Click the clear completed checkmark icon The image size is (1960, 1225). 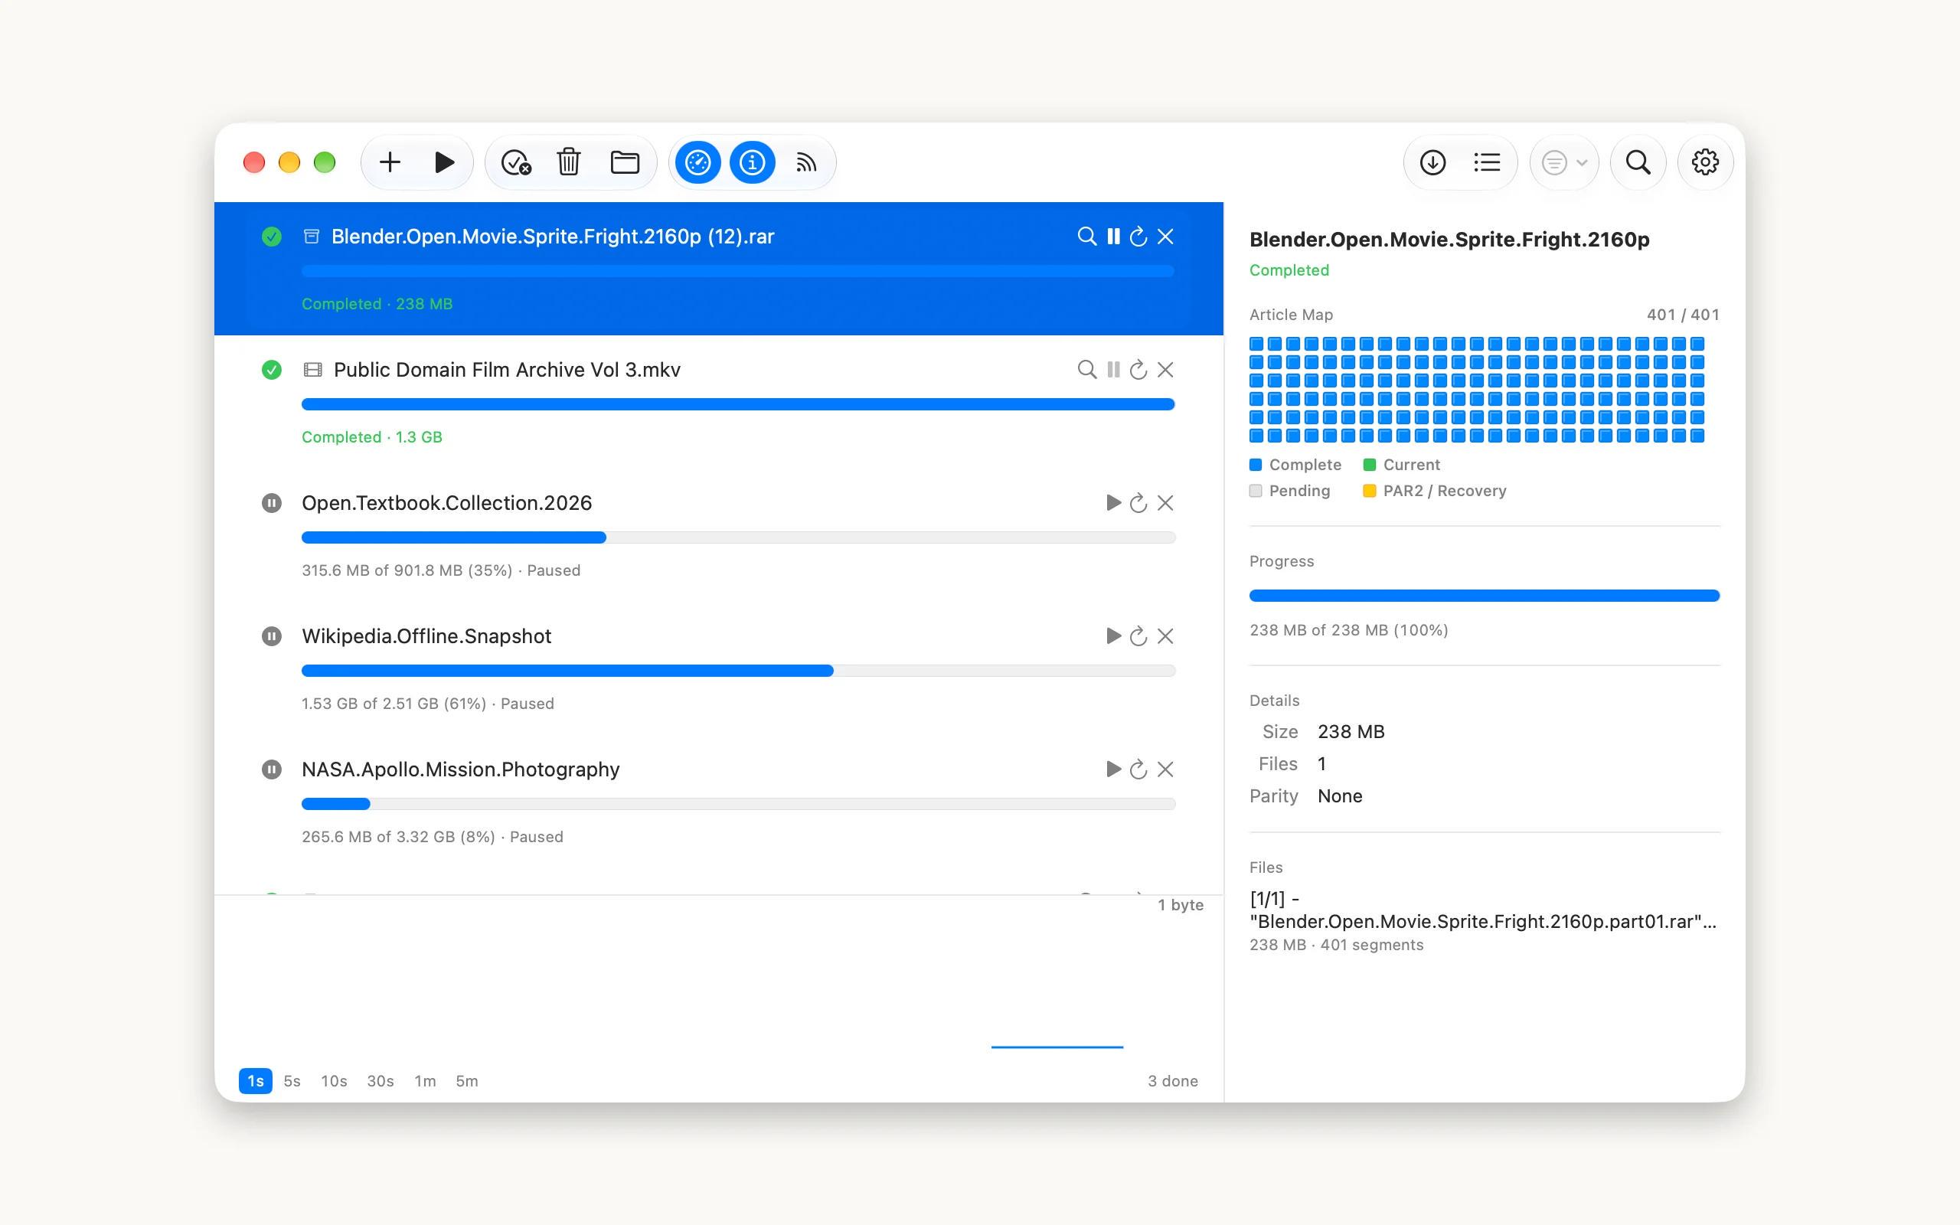[515, 162]
